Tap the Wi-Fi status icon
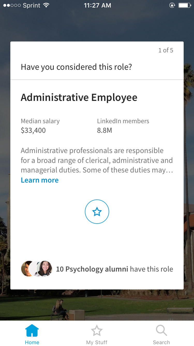Viewport: 194px width, 346px height. click(47, 5)
